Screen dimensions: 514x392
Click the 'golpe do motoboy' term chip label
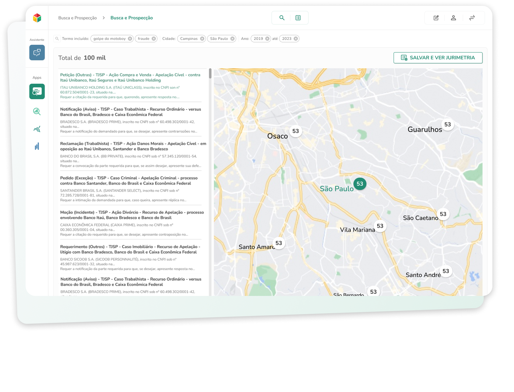(110, 39)
